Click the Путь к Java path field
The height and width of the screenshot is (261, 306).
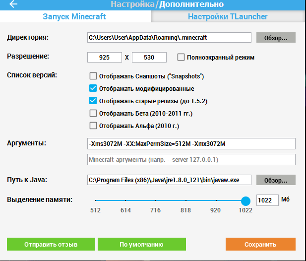pos(169,180)
